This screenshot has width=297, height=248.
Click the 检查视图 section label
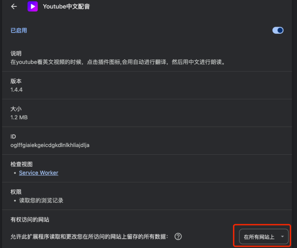click(x=22, y=164)
